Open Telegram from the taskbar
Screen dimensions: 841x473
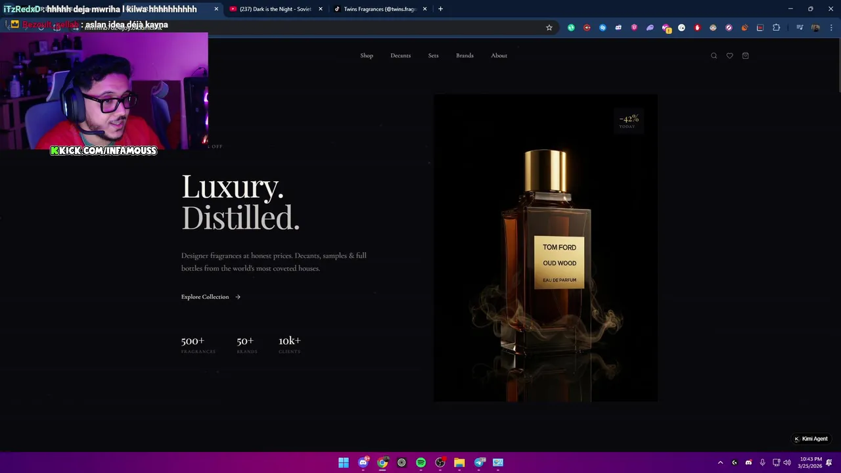[x=479, y=462]
